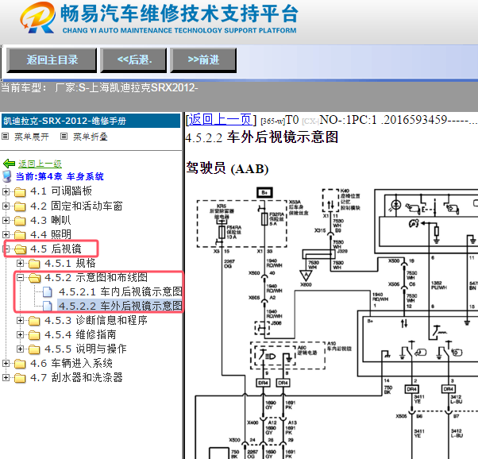Select 4.5.2 示意图和布线图 in the tree

(96, 277)
